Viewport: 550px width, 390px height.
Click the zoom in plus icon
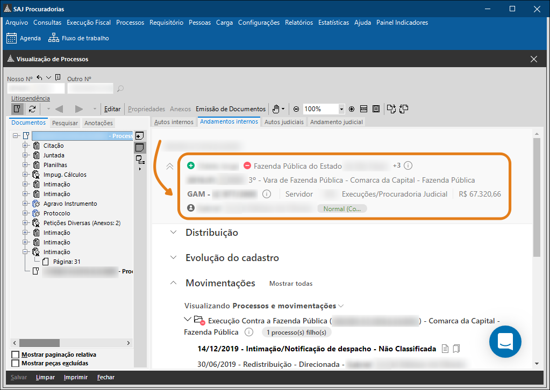(x=352, y=109)
